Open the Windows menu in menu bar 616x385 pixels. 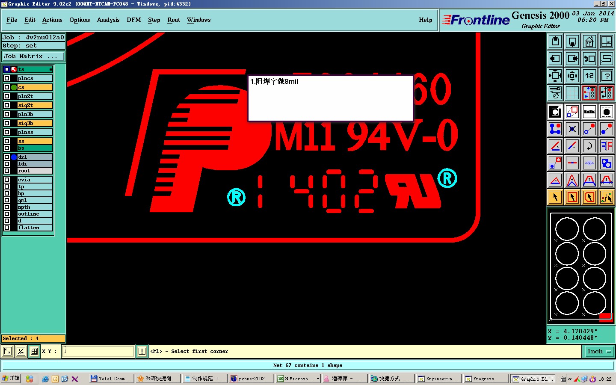pos(198,20)
